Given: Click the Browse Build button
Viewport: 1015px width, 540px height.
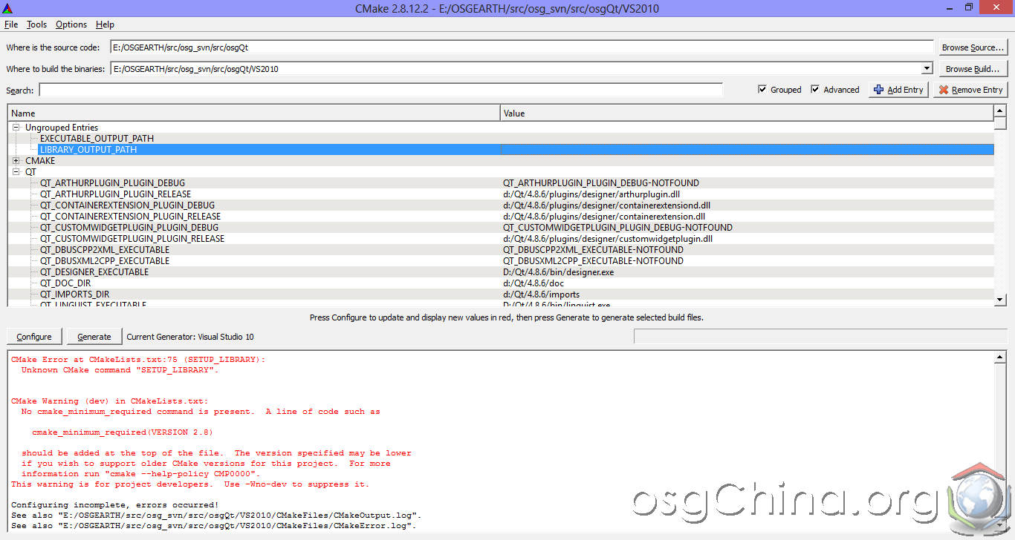Looking at the screenshot, I should [x=973, y=69].
